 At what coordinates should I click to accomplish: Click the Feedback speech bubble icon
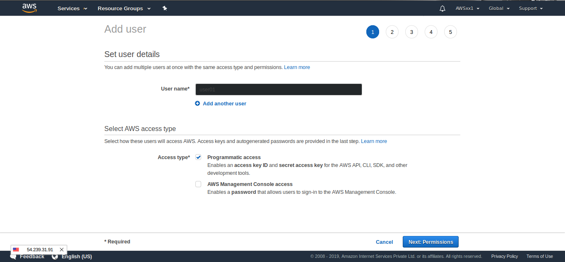(x=13, y=257)
